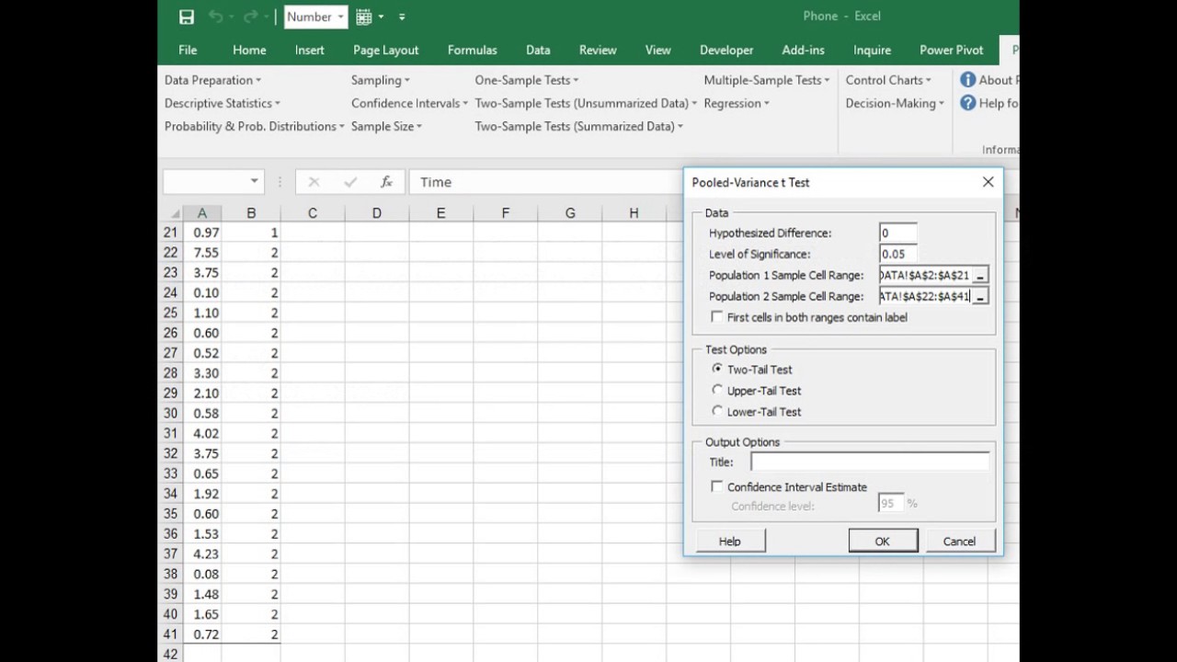The width and height of the screenshot is (1177, 662).
Task: Click the table grid icon in quick access toolbar
Action: pyautogui.click(x=363, y=17)
